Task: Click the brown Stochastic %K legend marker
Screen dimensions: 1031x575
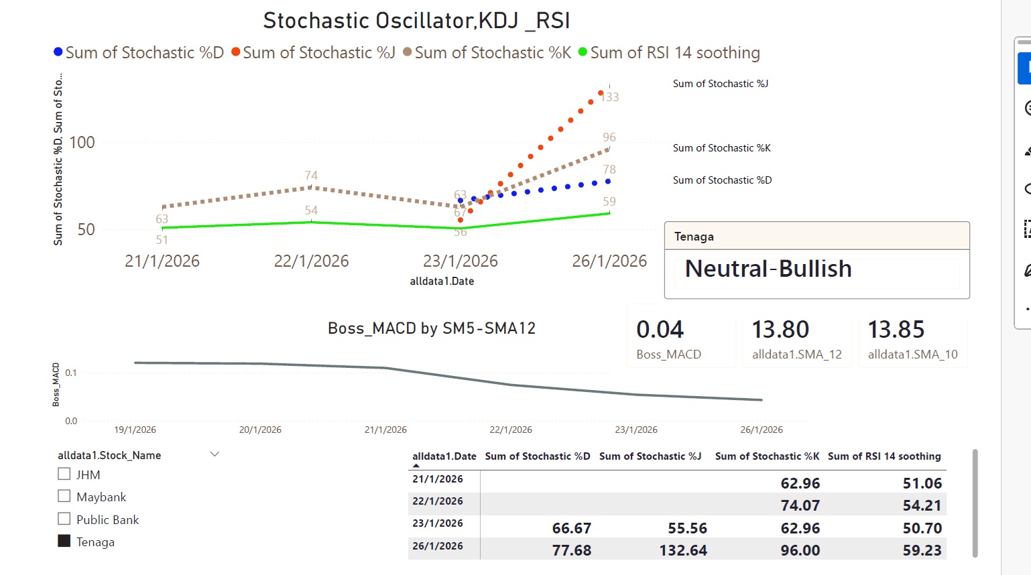Action: click(x=407, y=52)
